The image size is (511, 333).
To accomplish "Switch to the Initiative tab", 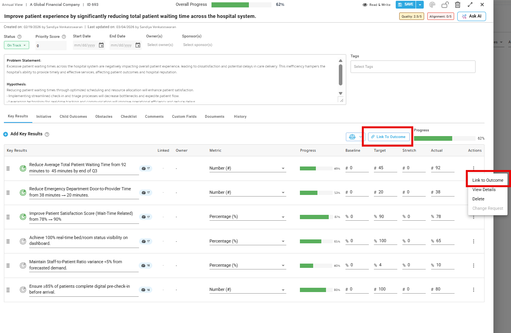I will (44, 117).
